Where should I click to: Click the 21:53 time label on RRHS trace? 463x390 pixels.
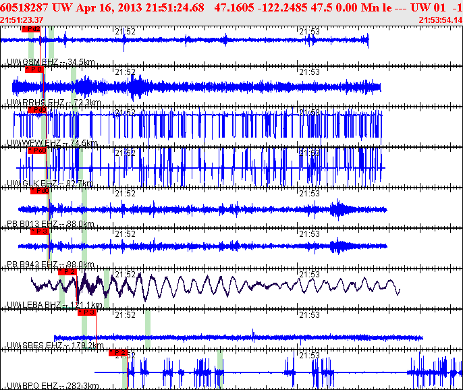[x=309, y=72]
